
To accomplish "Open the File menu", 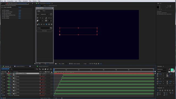I will (2, 1).
